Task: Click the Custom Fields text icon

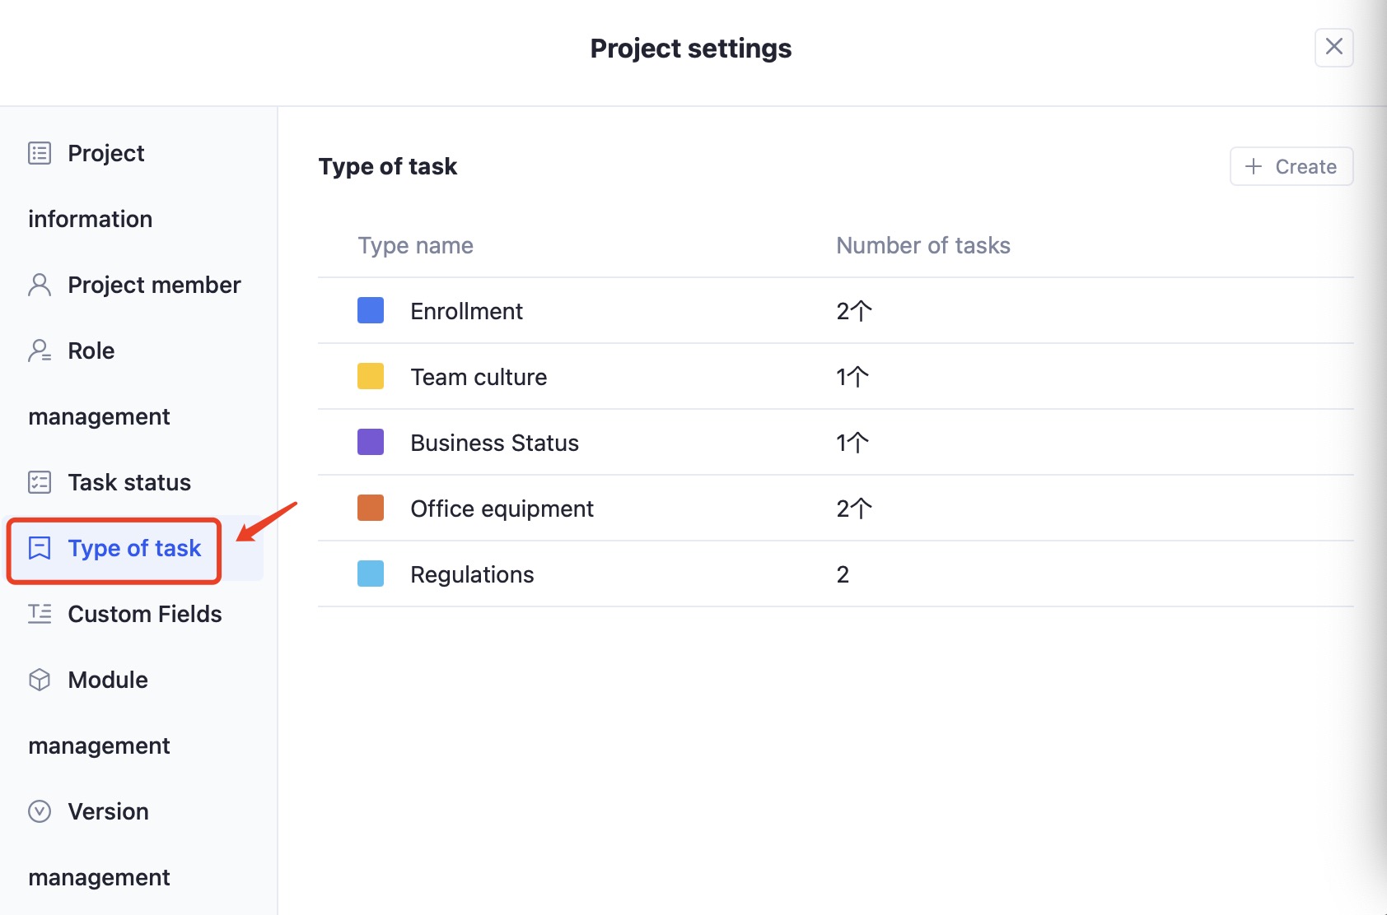Action: 40,614
